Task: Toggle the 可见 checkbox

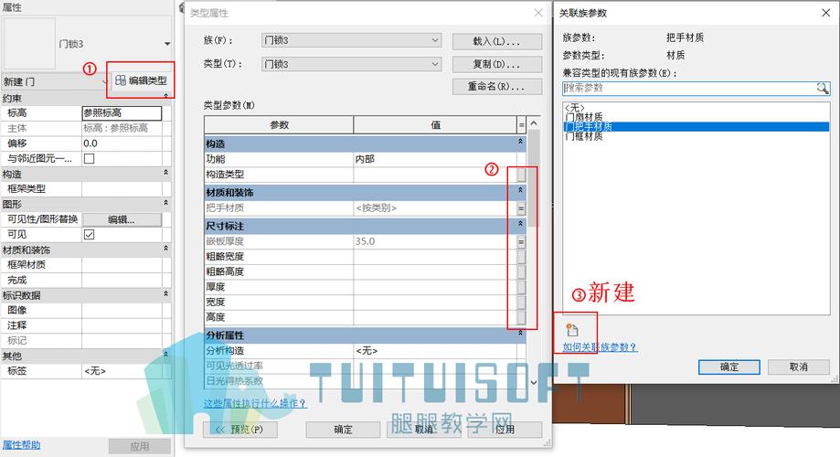Action: 89,234
